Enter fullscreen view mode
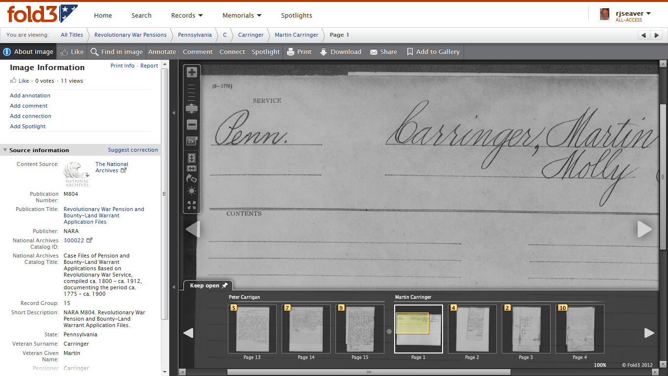668x376 pixels. point(192,205)
